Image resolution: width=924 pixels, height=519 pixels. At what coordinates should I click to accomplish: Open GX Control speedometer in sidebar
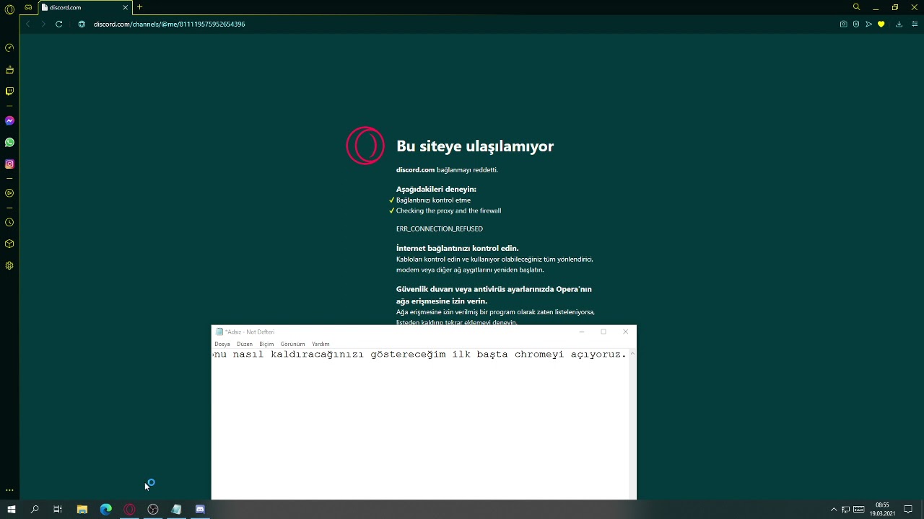pos(9,48)
